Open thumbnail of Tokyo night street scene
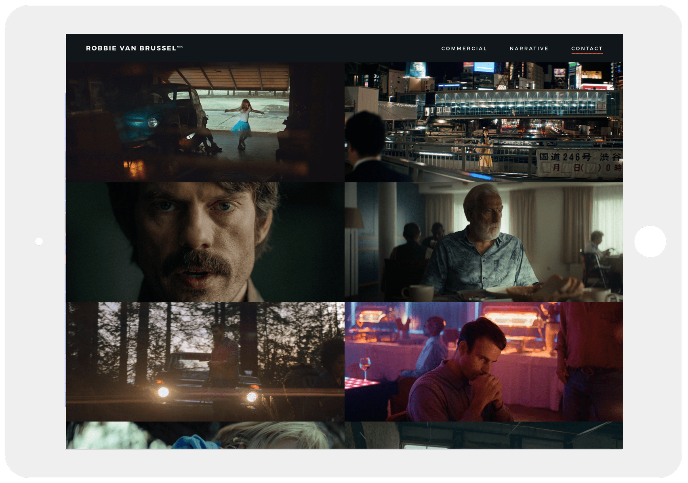The height and width of the screenshot is (483, 688). tap(484, 122)
